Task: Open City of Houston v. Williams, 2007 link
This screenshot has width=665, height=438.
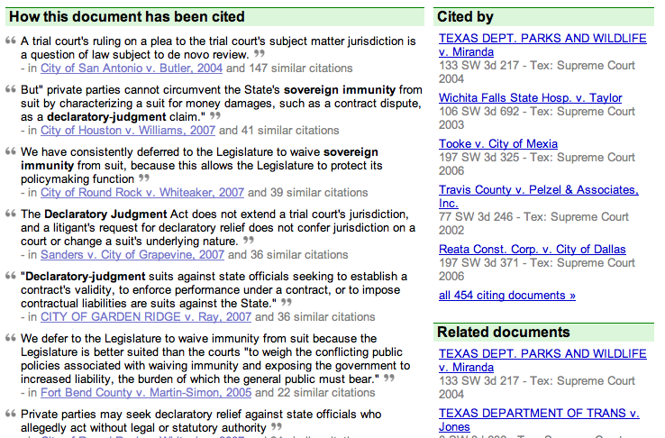Action: tap(128, 130)
